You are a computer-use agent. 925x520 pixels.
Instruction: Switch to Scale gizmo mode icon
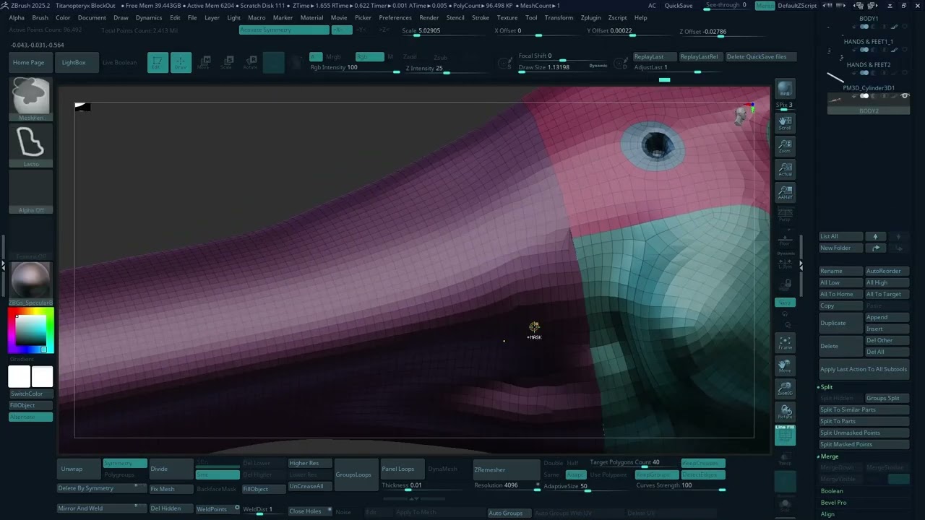(x=227, y=63)
